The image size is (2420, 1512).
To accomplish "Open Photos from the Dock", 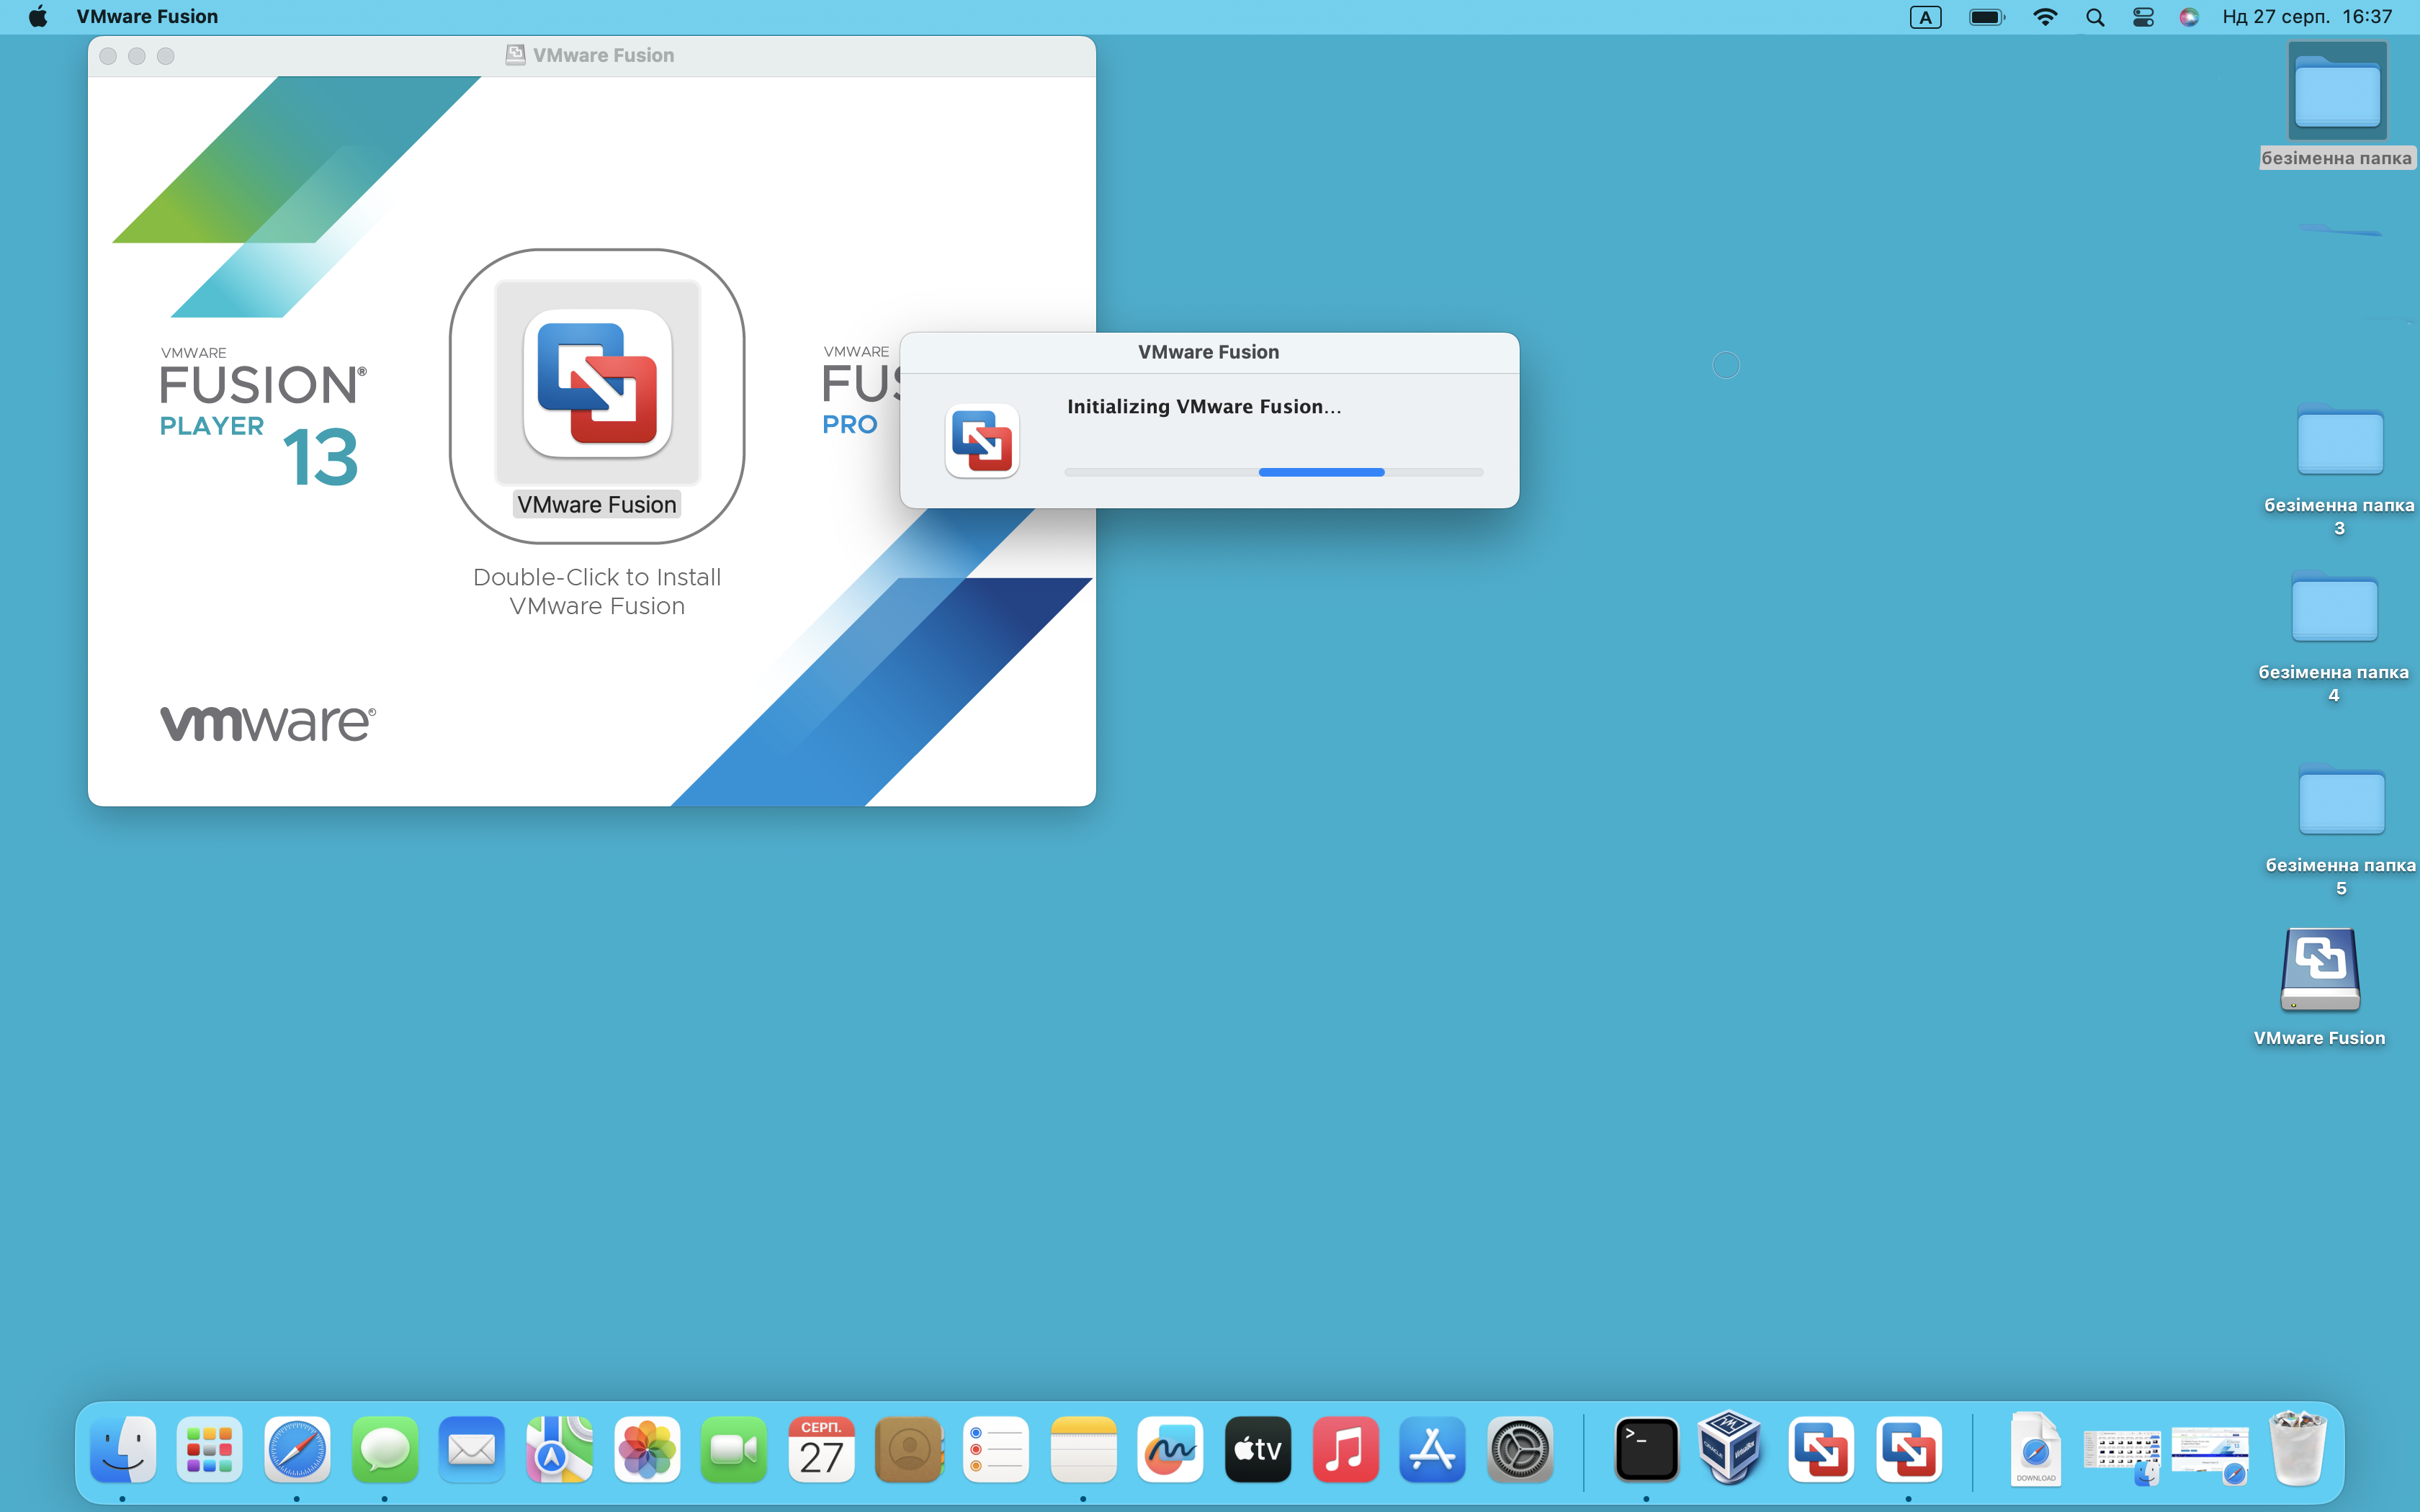I will [647, 1448].
